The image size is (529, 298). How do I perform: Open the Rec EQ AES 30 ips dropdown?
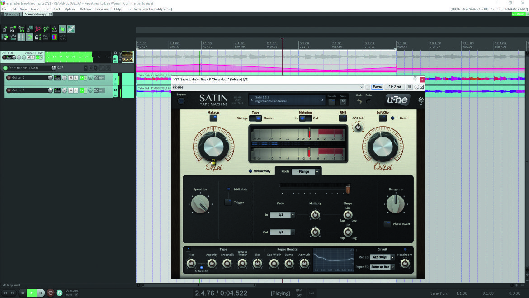[x=382, y=257]
